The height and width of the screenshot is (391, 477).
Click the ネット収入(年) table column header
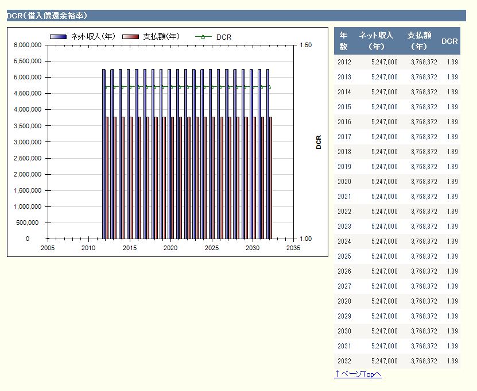(x=377, y=41)
